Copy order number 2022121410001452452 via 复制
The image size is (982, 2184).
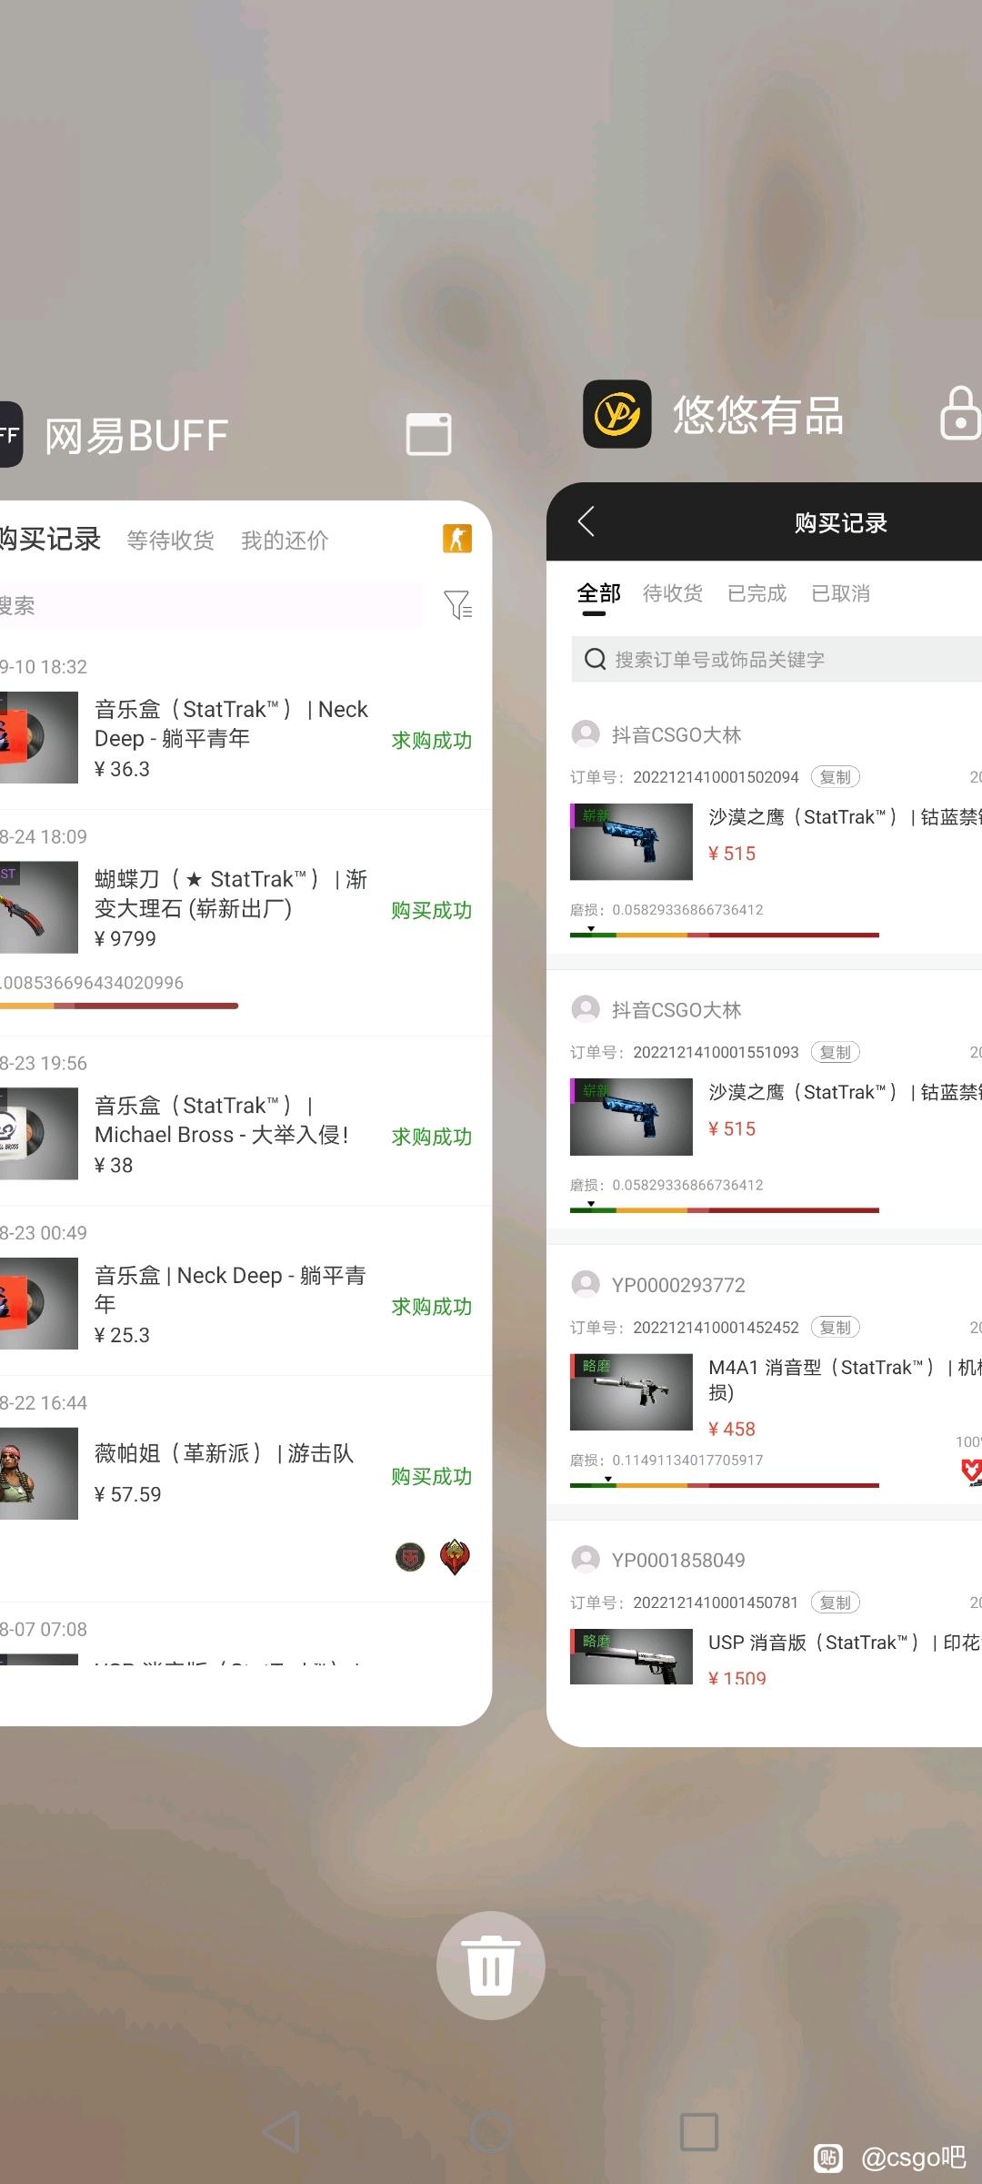tap(836, 1328)
